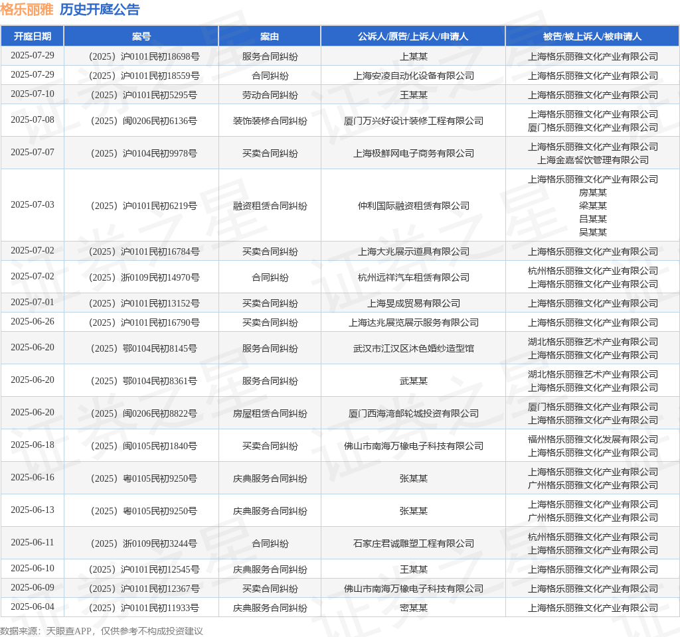680x637 pixels.
Task: Click the 装饰装修合同纠纷 cause cell
Action: pos(270,121)
